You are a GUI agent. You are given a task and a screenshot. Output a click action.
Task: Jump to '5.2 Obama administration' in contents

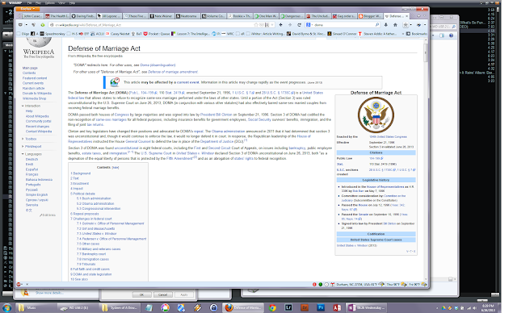click(x=95, y=203)
